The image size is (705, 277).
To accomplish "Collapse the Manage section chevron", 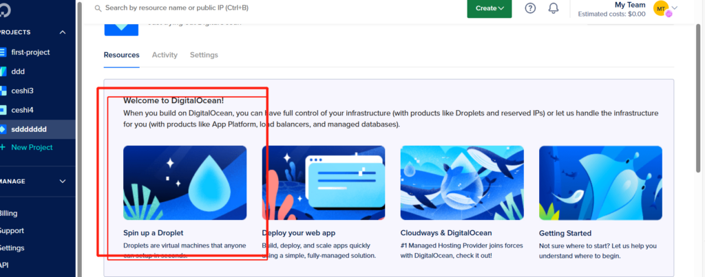I will 63,181.
